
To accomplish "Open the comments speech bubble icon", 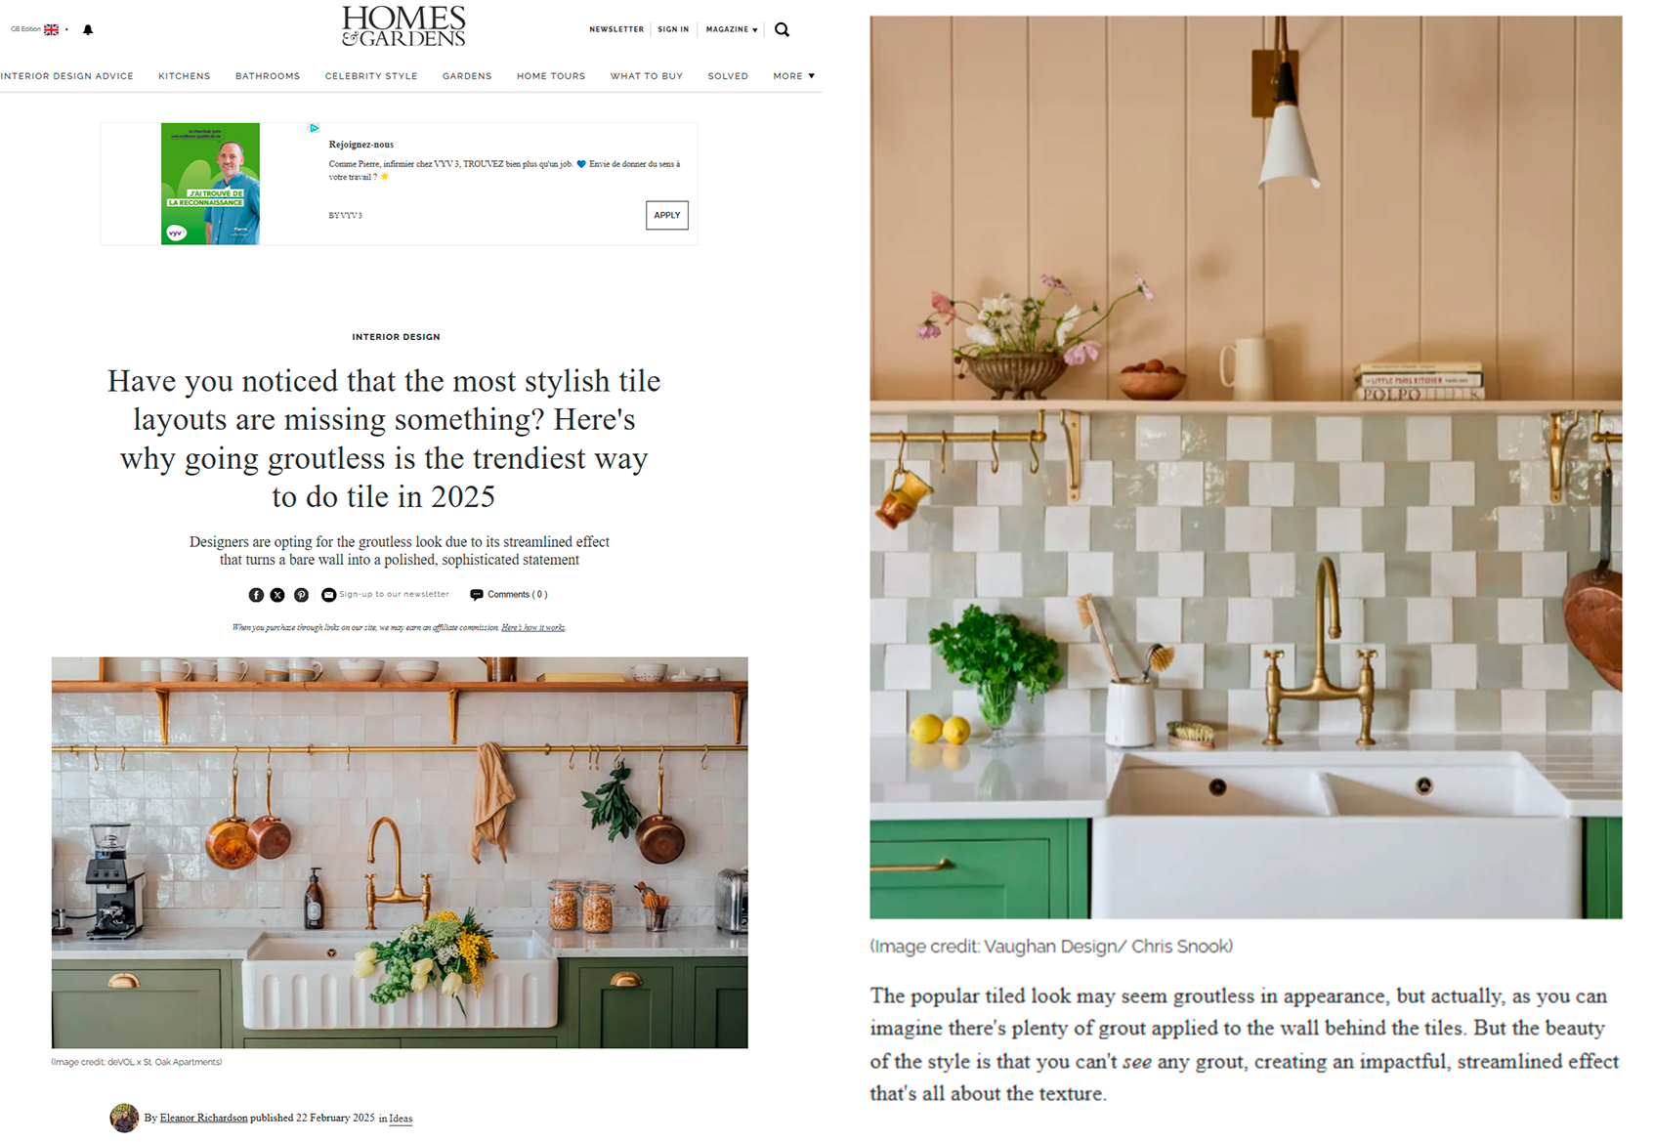I will tap(477, 595).
